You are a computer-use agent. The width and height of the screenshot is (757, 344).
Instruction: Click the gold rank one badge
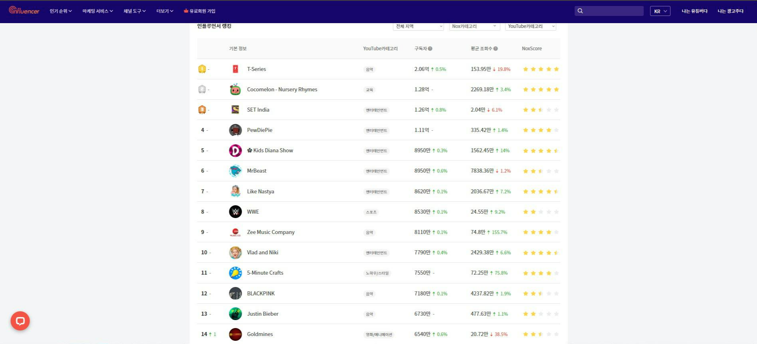pos(202,69)
